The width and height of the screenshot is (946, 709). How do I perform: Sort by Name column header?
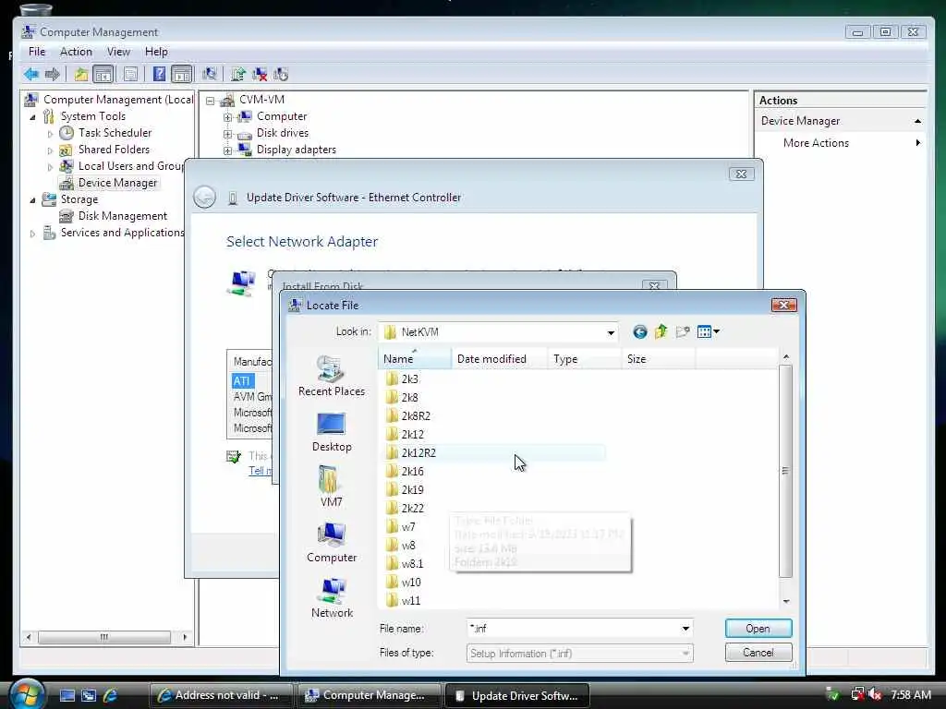point(415,359)
